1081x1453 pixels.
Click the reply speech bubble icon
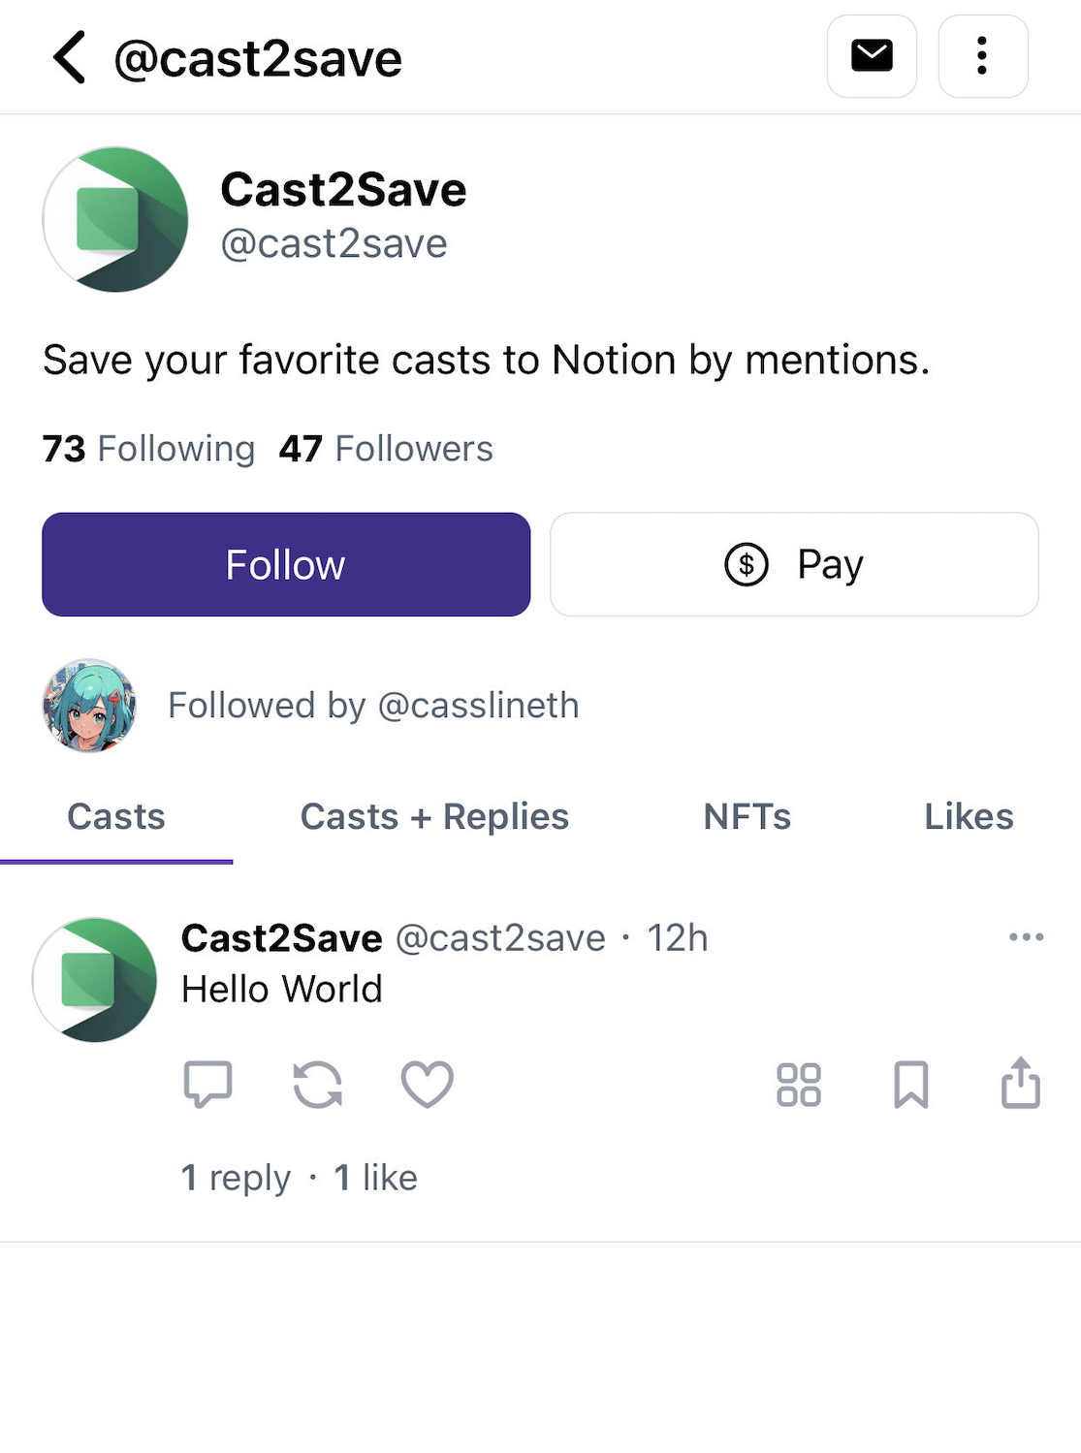[x=207, y=1084]
